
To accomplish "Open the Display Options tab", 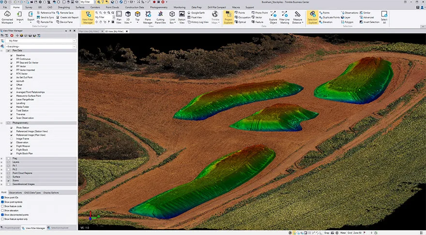I will pyautogui.click(x=51, y=192).
